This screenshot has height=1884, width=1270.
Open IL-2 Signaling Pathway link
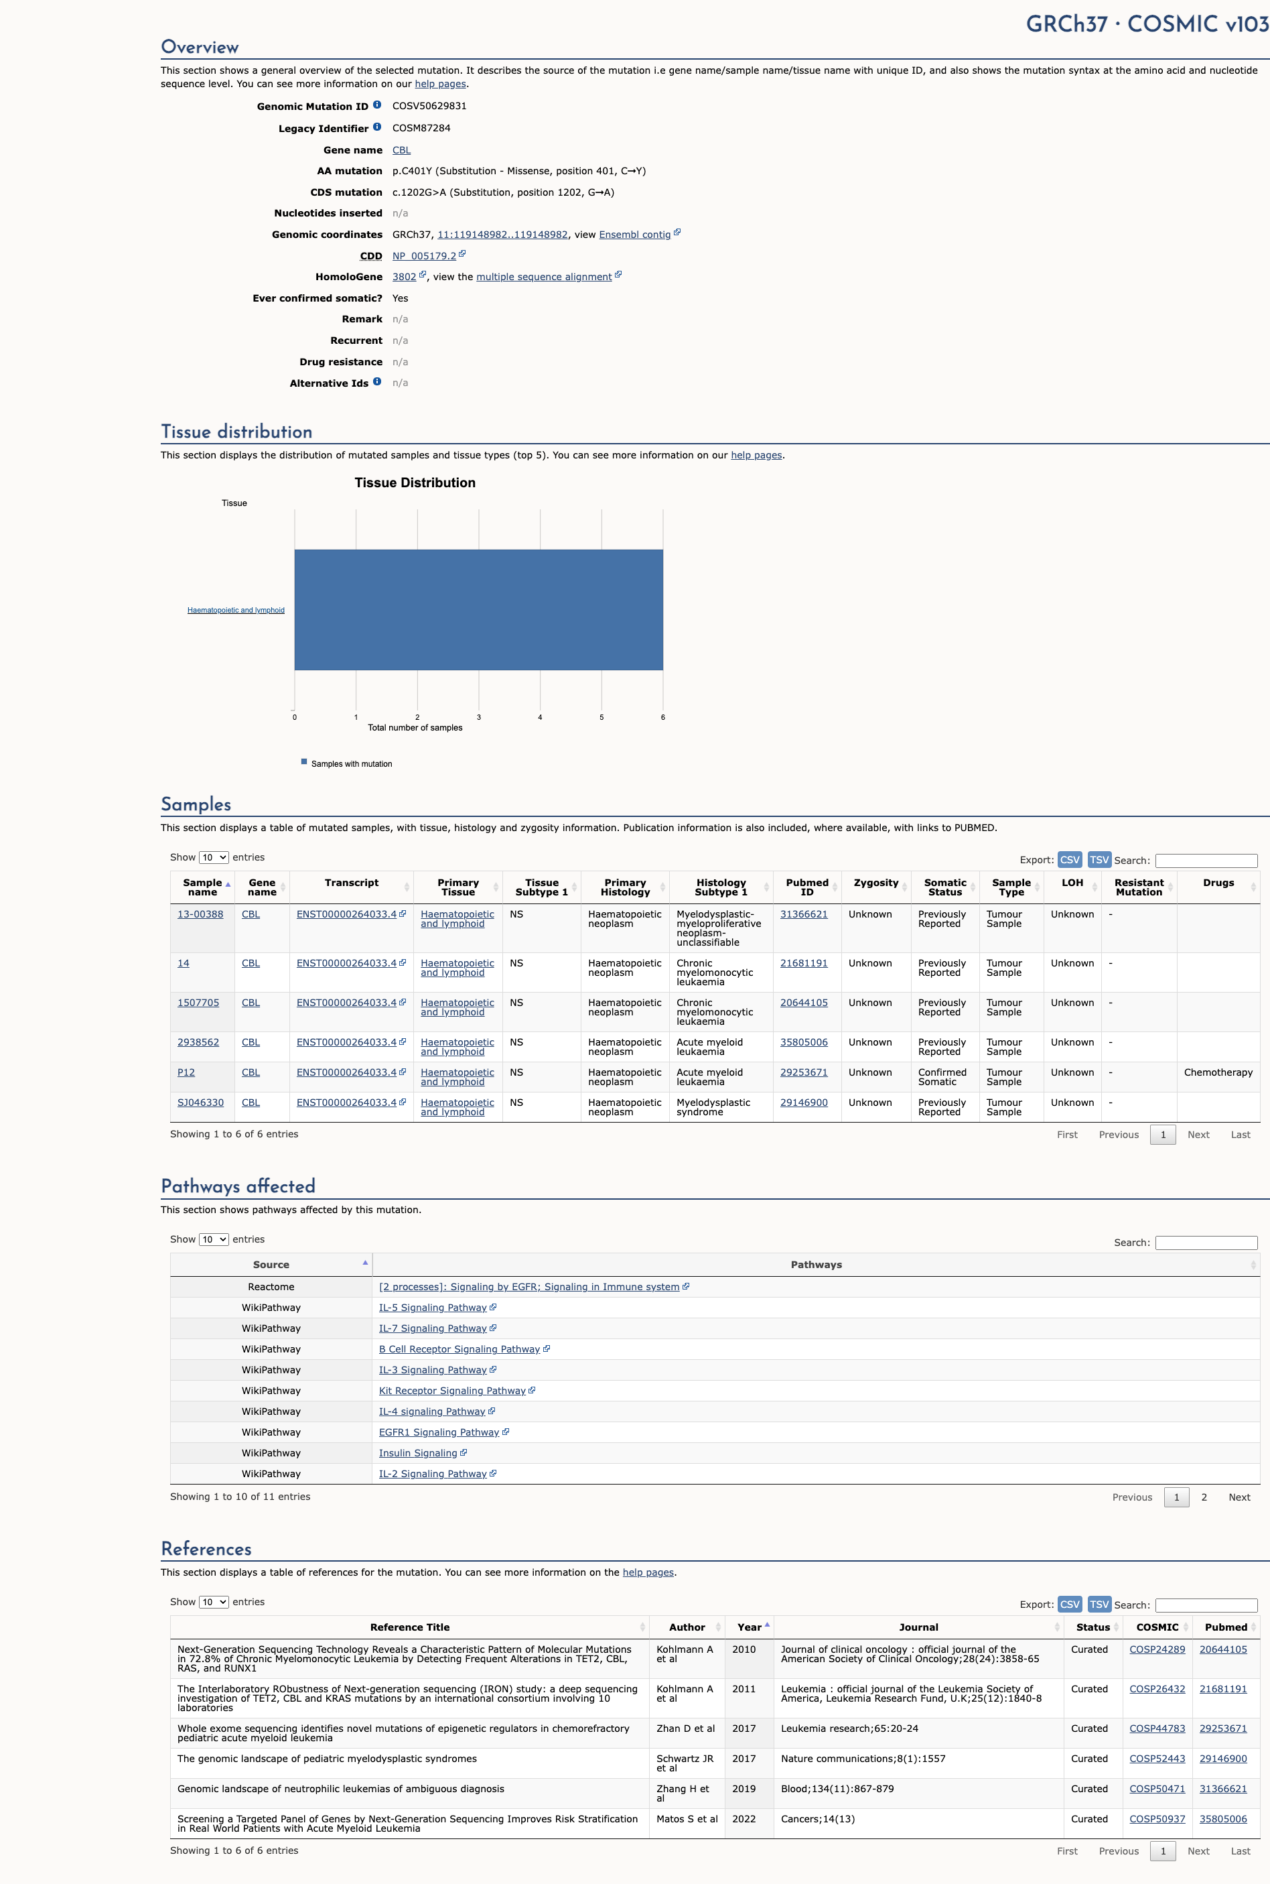pos(433,1474)
